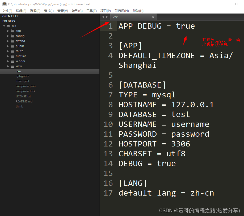The width and height of the screenshot is (244, 216).
Task: Expand the vendor folder
Action: [x=8, y=61]
